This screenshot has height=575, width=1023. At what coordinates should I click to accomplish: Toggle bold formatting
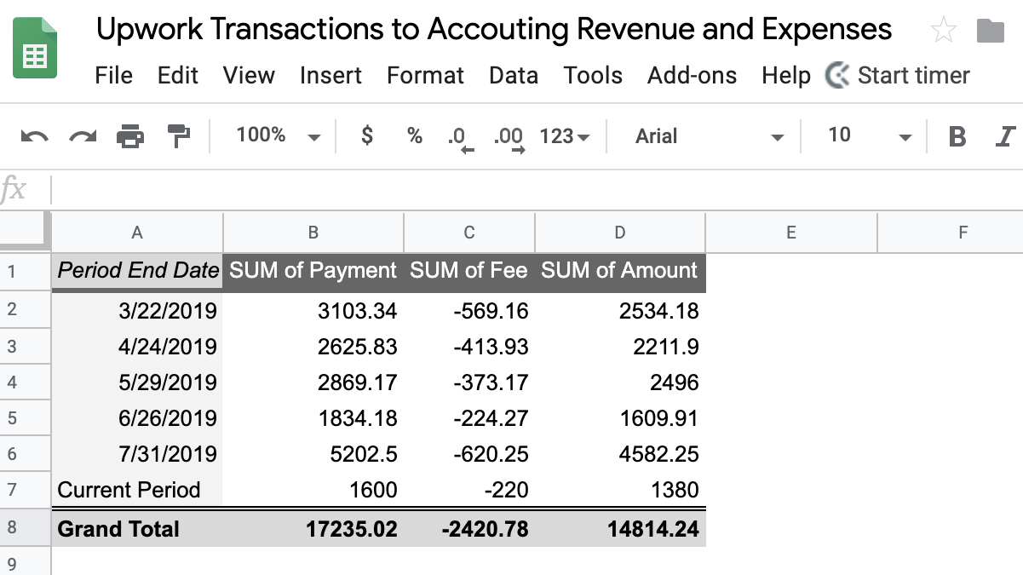click(x=957, y=135)
